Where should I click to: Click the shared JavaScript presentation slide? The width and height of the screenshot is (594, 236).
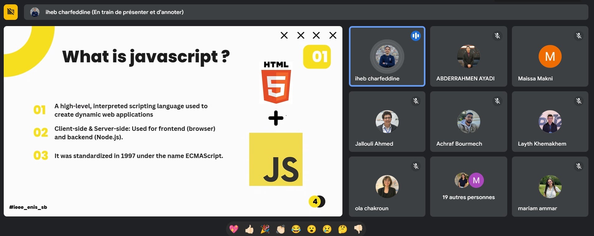click(173, 121)
